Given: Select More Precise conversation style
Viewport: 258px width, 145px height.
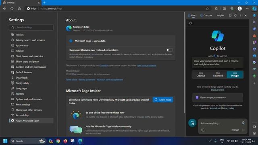Looking at the screenshot, I should (x=235, y=75).
